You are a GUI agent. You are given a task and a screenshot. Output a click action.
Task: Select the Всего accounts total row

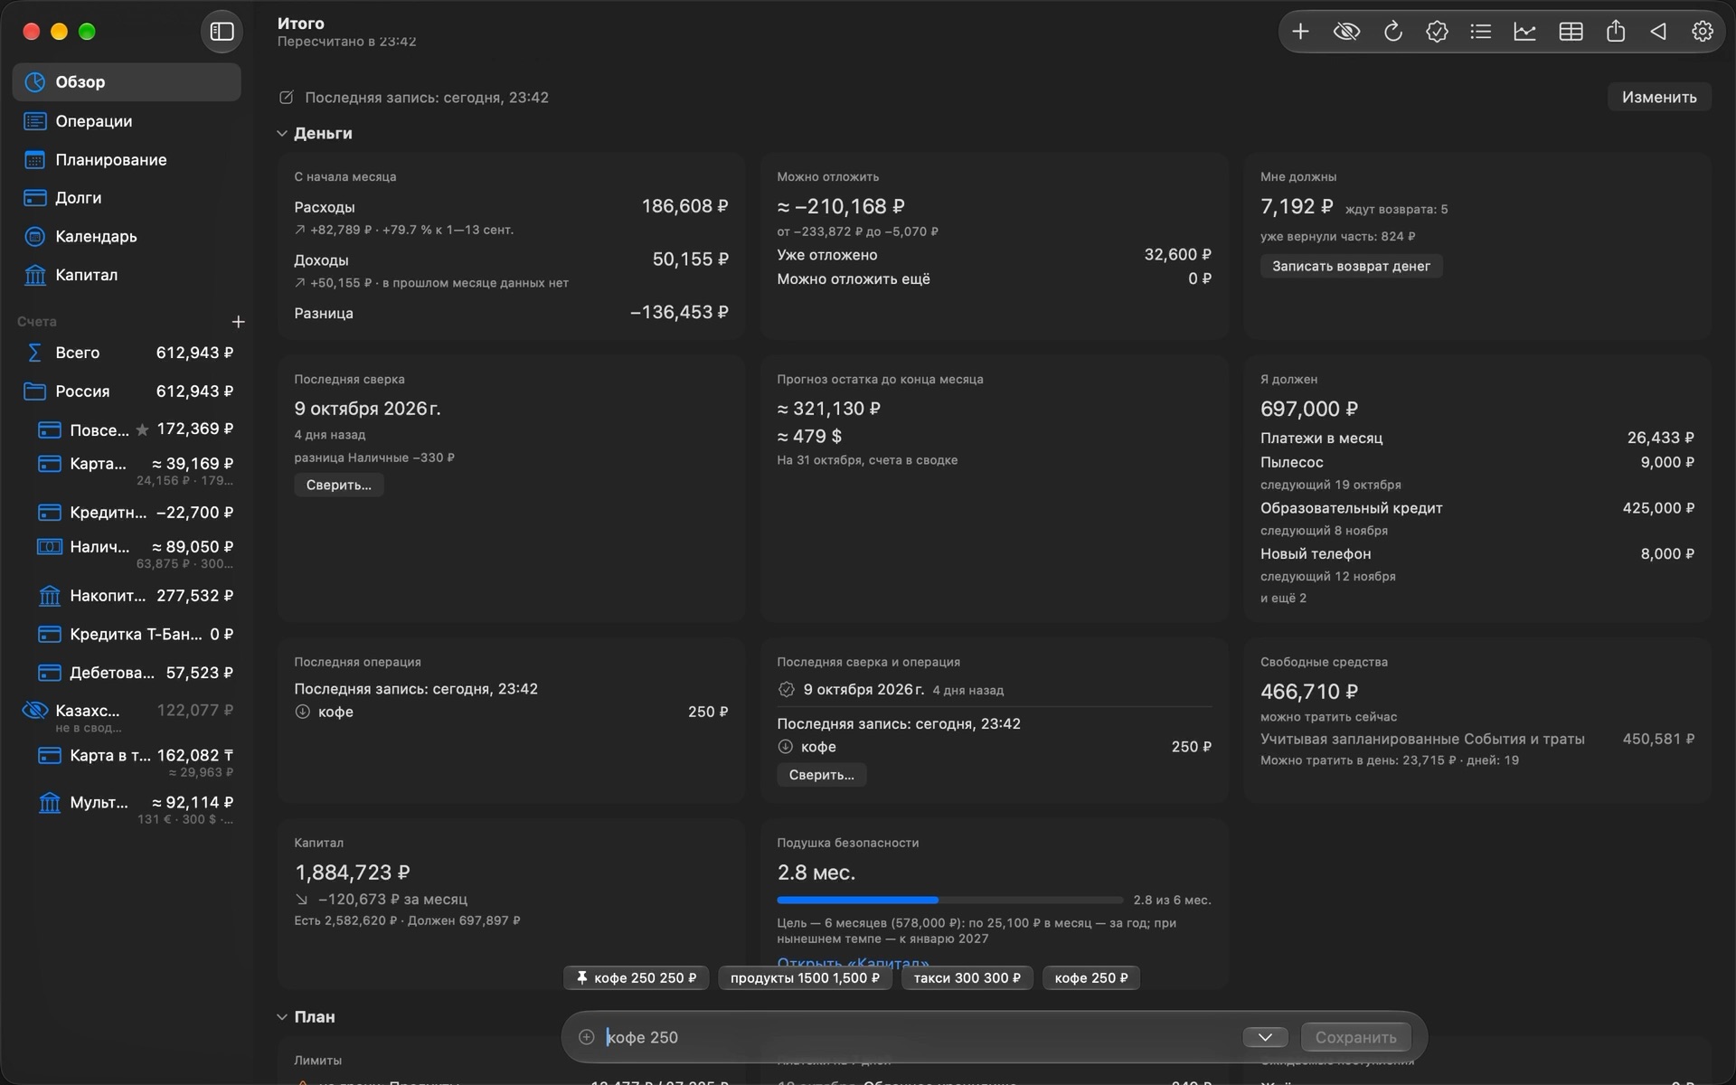pyautogui.click(x=127, y=353)
